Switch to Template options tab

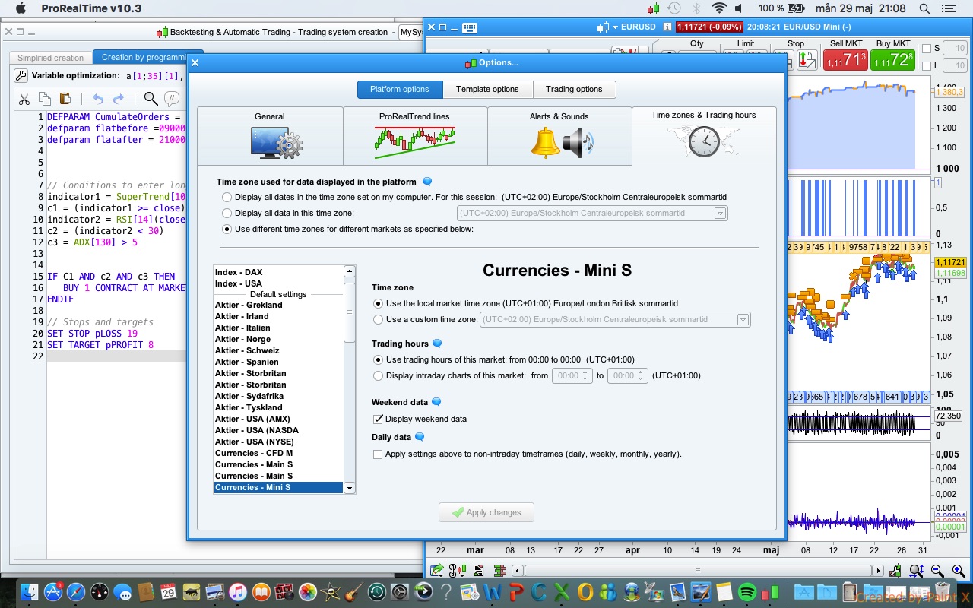(x=487, y=90)
